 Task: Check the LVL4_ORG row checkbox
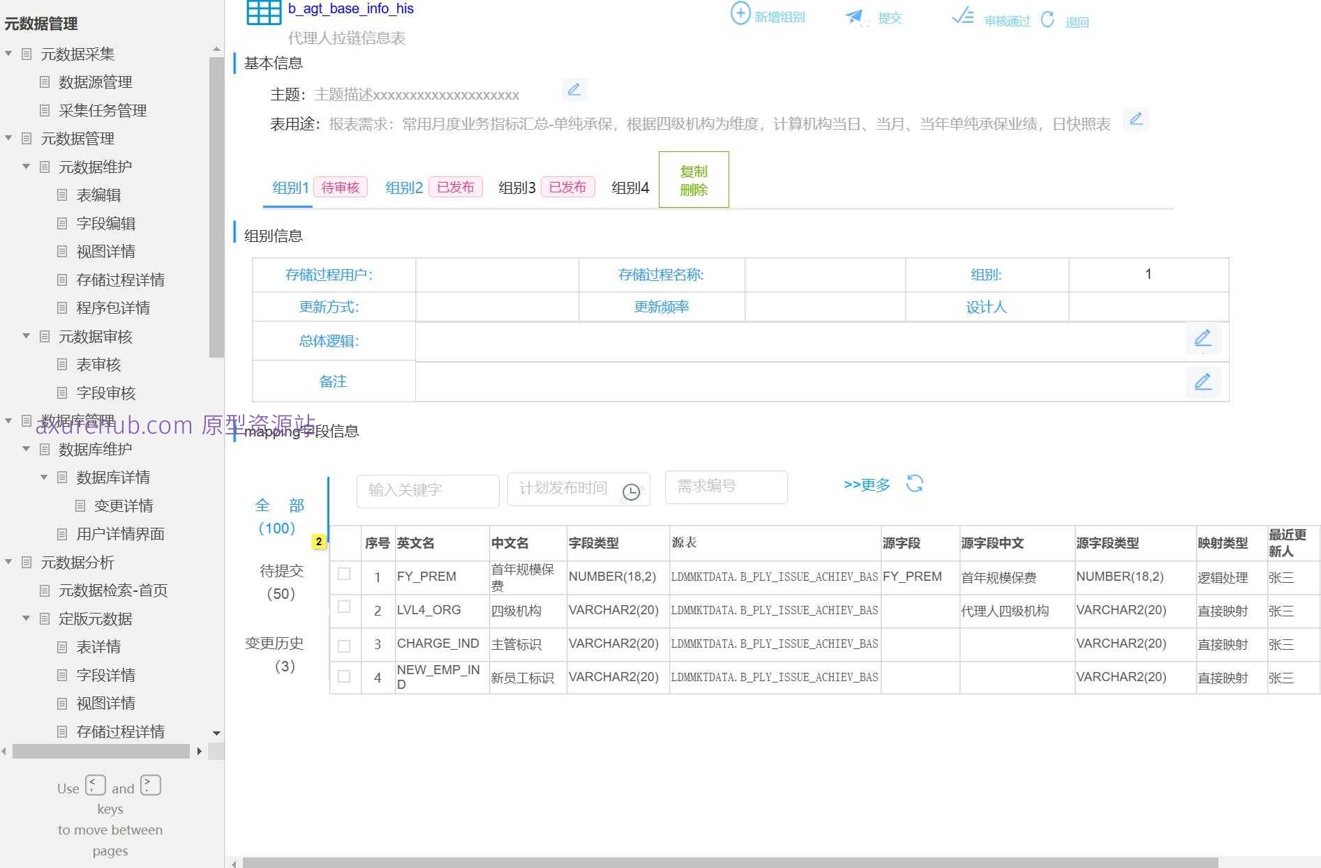click(x=343, y=607)
